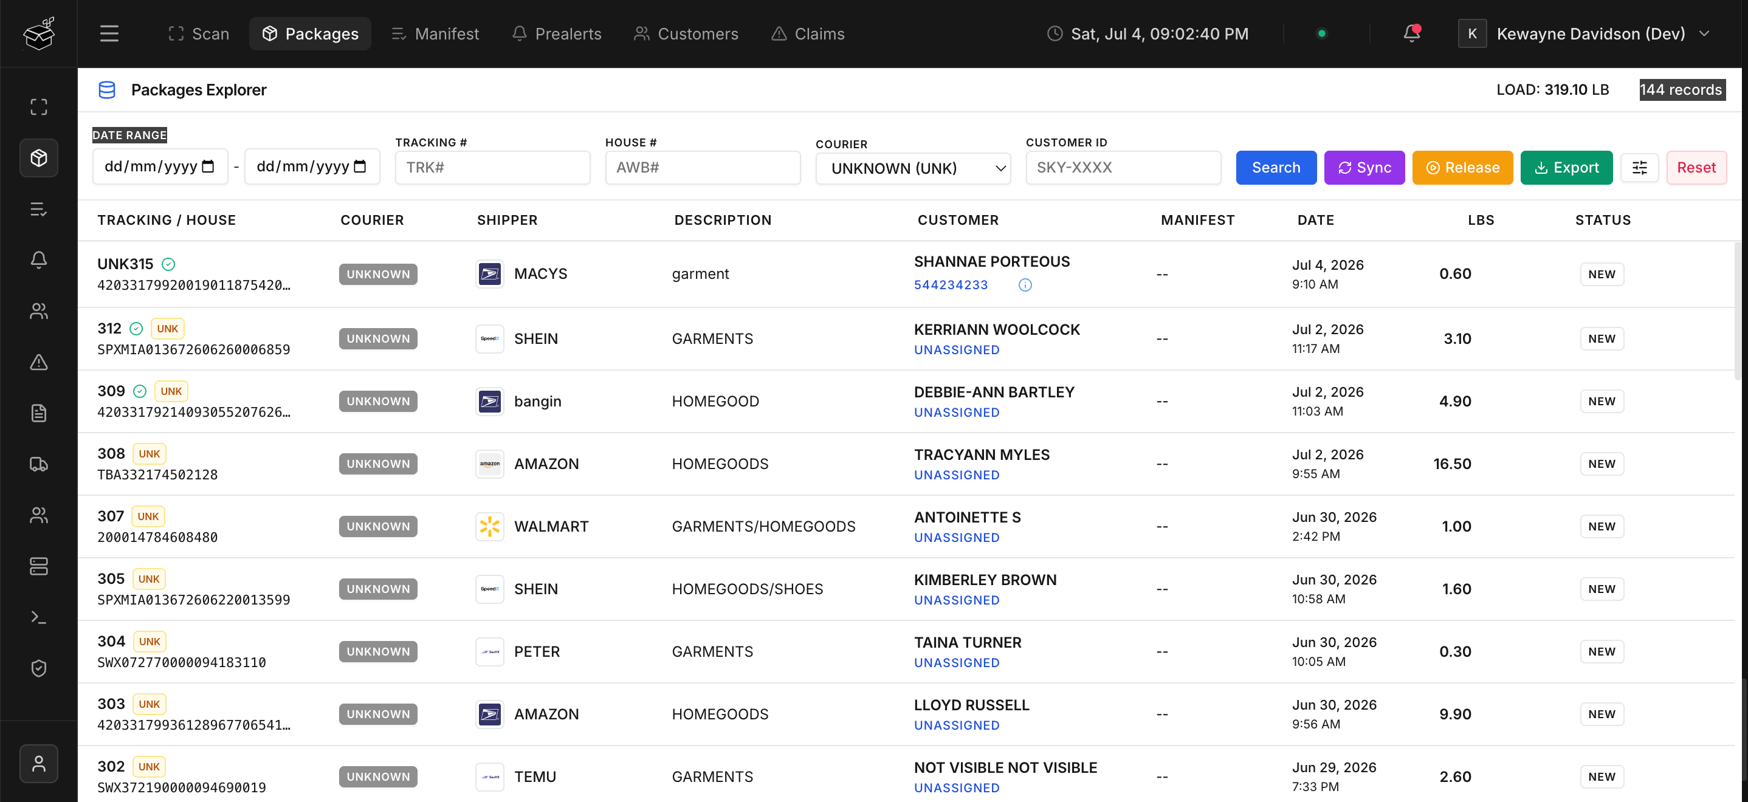The image size is (1748, 802).
Task: Open the filter settings sliders button
Action: click(1639, 168)
